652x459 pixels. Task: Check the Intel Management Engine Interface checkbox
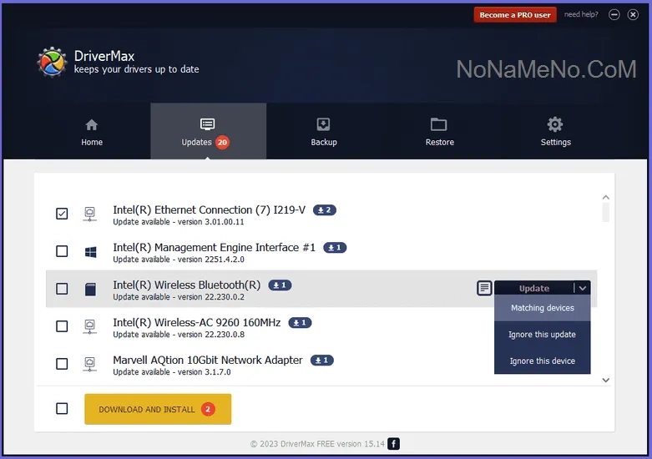(62, 251)
